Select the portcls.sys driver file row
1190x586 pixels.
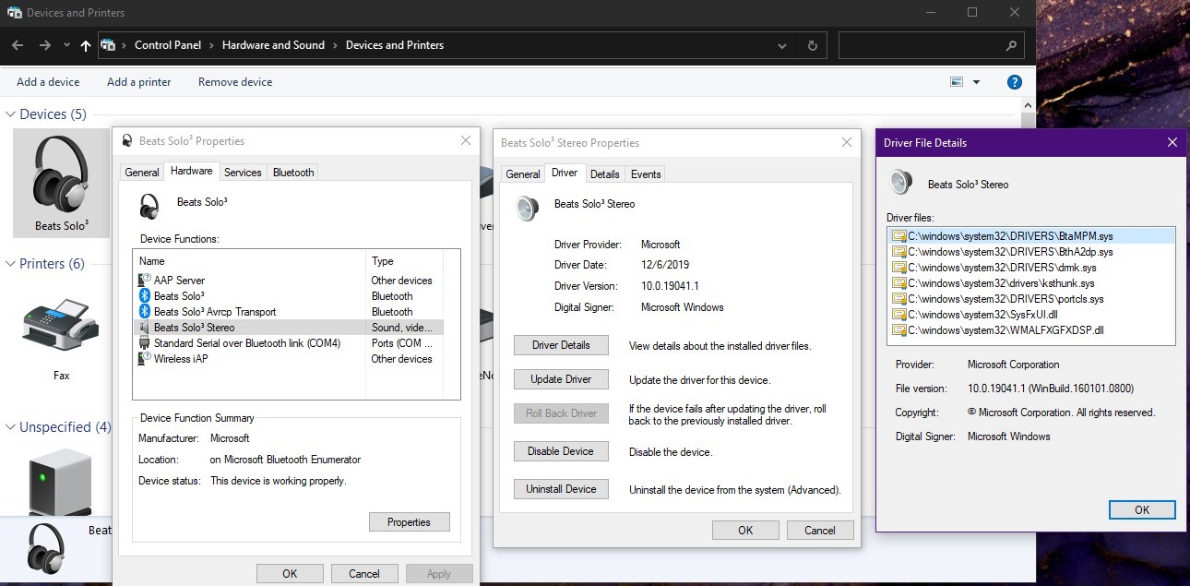click(x=1031, y=299)
